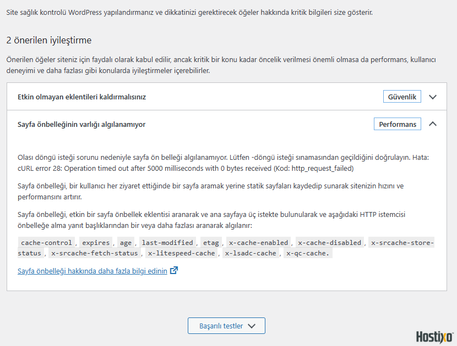Click the x-cache-enabled code tag
Screen dimensions: 457x346
point(258,242)
